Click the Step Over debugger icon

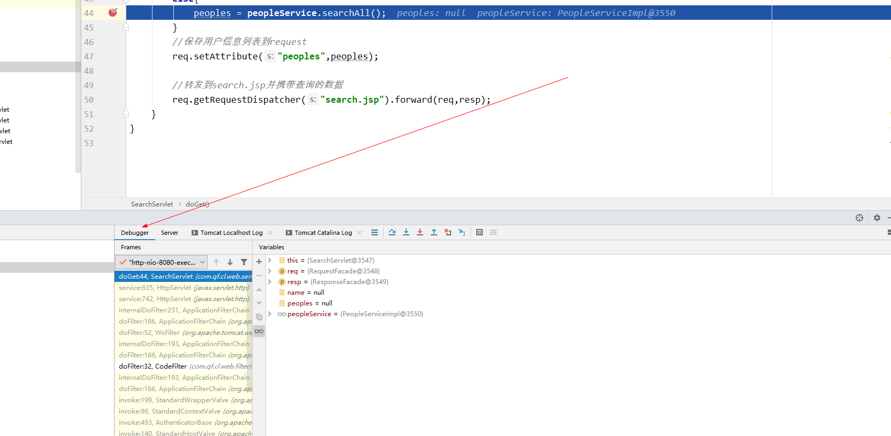392,232
